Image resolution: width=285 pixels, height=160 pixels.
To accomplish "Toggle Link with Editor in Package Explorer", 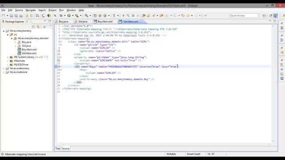I will [38, 27].
